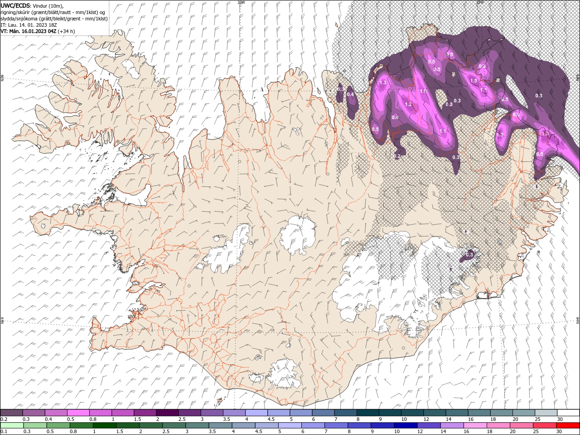This screenshot has height=435, width=580.
Task: Pick the light pink swatch labeled 16 in lower scale
Action: coord(475,425)
